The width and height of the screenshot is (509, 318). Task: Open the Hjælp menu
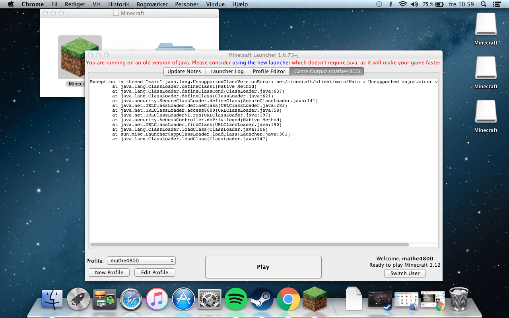click(240, 4)
